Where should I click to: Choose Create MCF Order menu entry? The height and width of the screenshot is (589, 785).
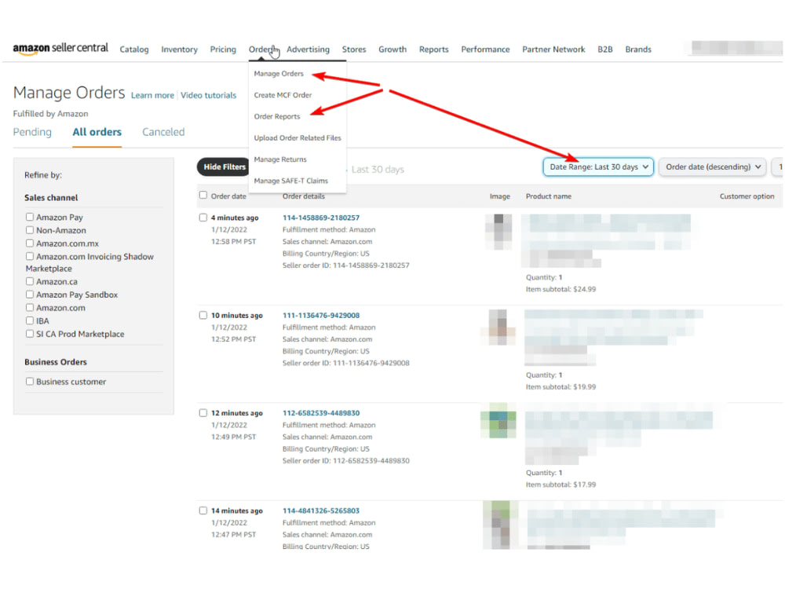pyautogui.click(x=283, y=95)
